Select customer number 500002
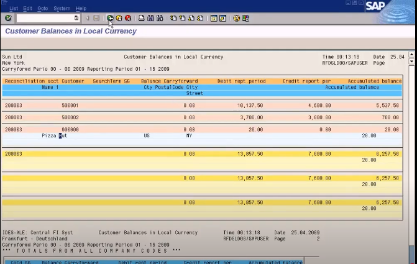 click(70, 117)
